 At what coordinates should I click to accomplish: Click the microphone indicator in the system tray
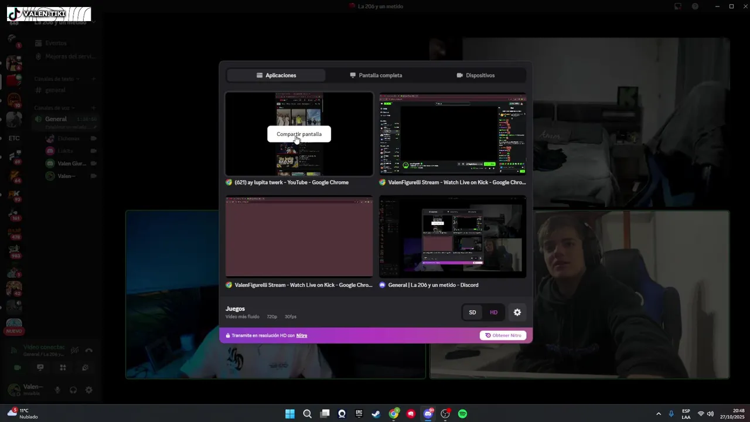pyautogui.click(x=671, y=414)
